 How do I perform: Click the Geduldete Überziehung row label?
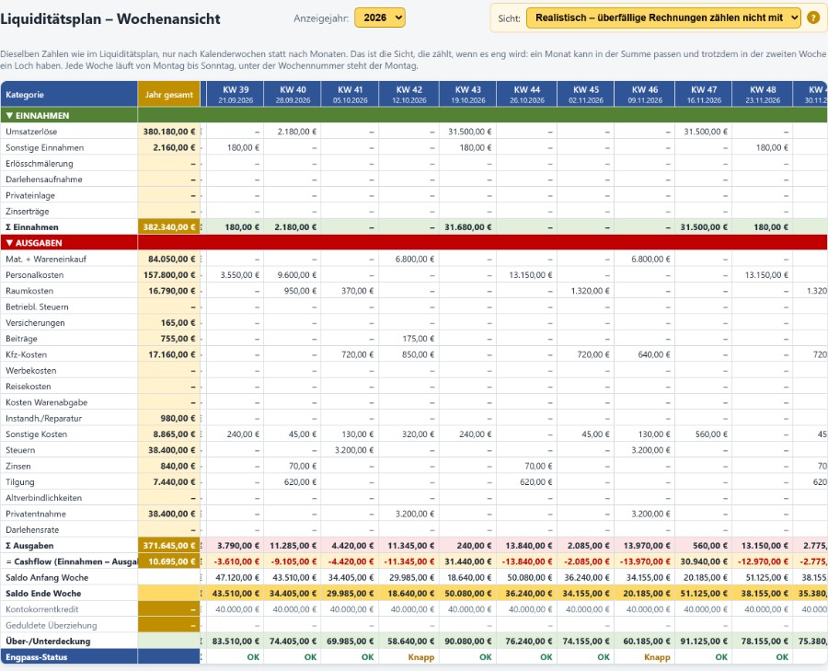pyautogui.click(x=52, y=625)
